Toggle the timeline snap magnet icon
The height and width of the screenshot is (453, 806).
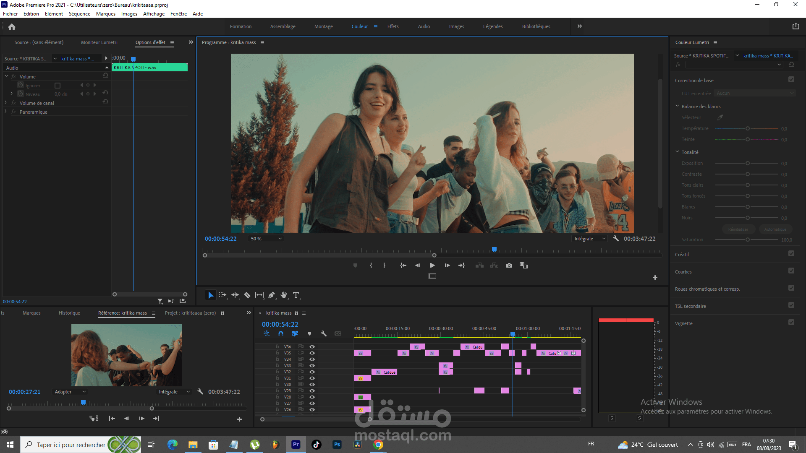pyautogui.click(x=281, y=334)
